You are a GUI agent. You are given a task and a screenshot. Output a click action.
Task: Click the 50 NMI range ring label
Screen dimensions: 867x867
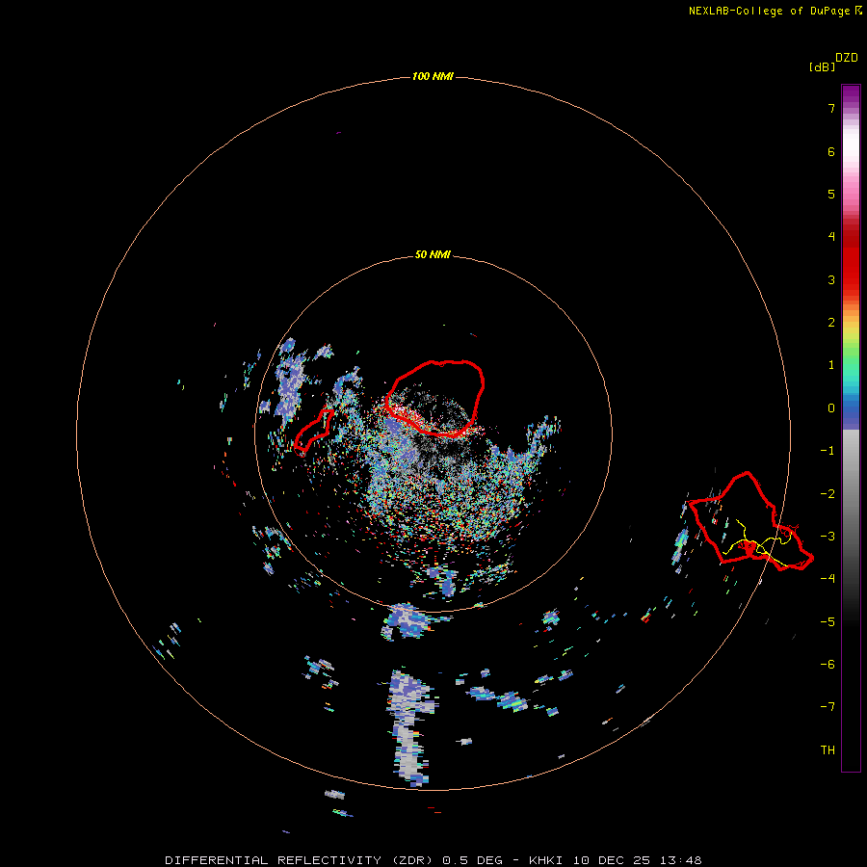pos(433,254)
